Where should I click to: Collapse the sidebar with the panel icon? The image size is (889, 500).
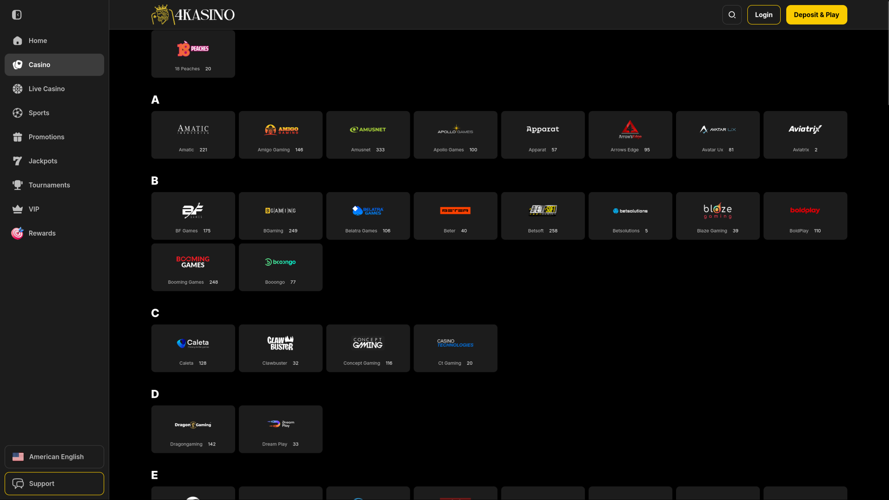[x=17, y=15]
